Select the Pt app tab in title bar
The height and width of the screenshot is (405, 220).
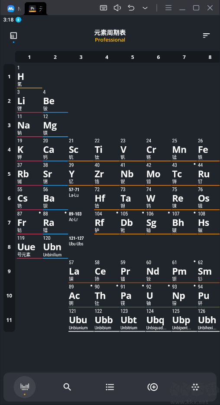coord(35,9)
